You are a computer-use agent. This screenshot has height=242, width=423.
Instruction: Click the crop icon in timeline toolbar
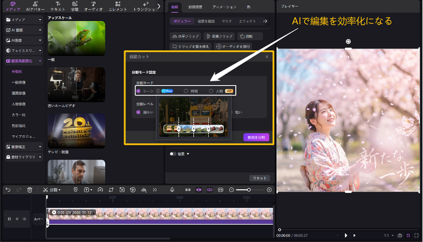[x=111, y=190]
